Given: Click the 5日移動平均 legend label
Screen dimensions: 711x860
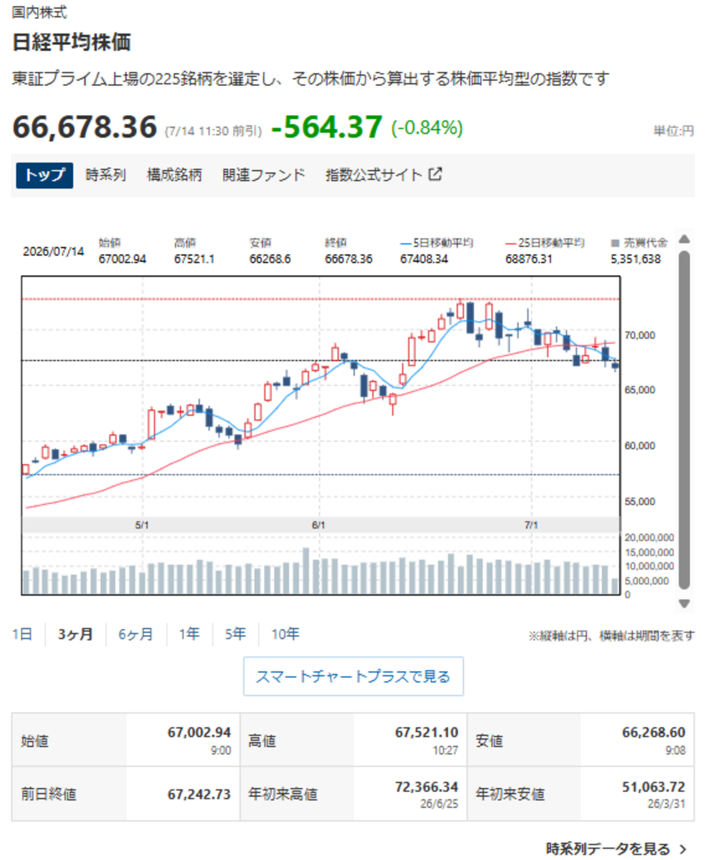Looking at the screenshot, I should [442, 242].
